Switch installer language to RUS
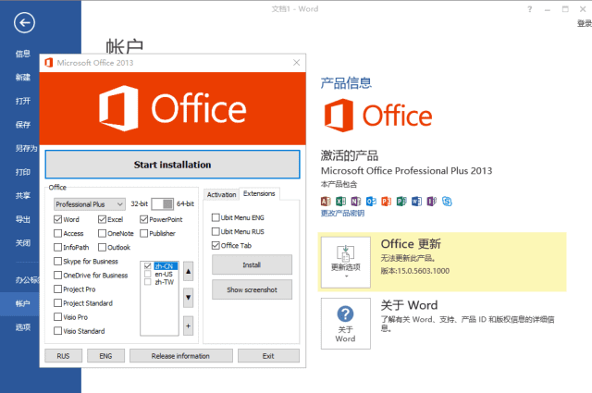This screenshot has width=592, height=393. coord(64,356)
